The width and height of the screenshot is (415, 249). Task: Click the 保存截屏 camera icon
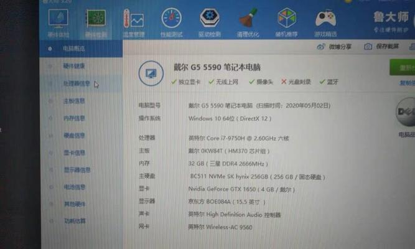click(x=368, y=47)
